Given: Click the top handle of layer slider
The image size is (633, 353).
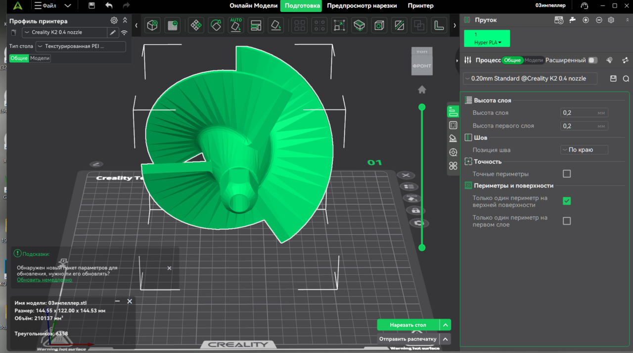Looking at the screenshot, I should pos(422,107).
